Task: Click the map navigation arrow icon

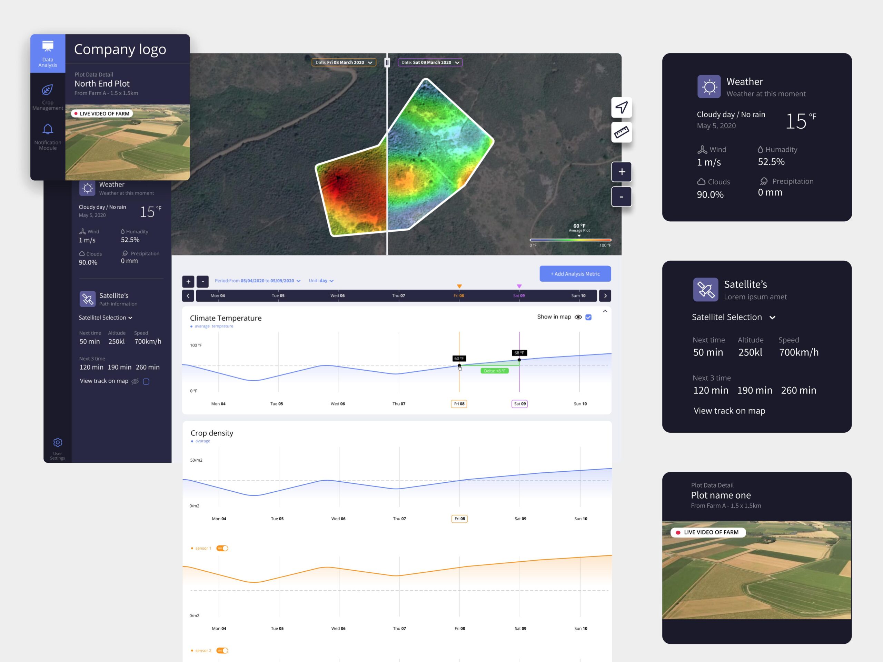Action: click(x=621, y=107)
